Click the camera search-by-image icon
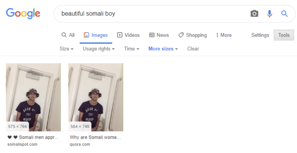The height and width of the screenshot is (153, 297). tap(254, 14)
